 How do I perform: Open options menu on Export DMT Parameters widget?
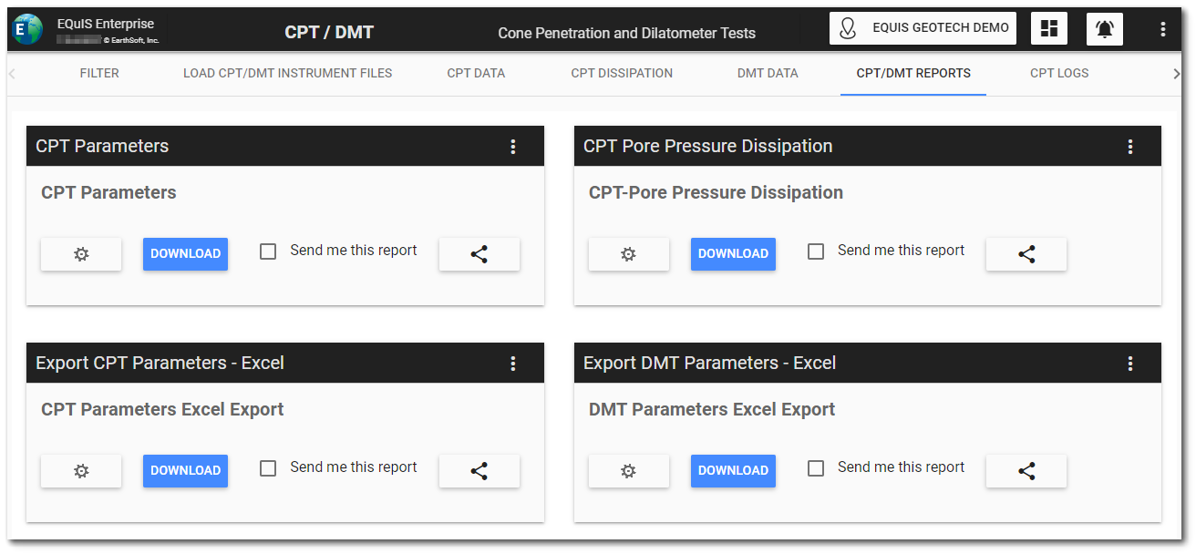pyautogui.click(x=1130, y=363)
